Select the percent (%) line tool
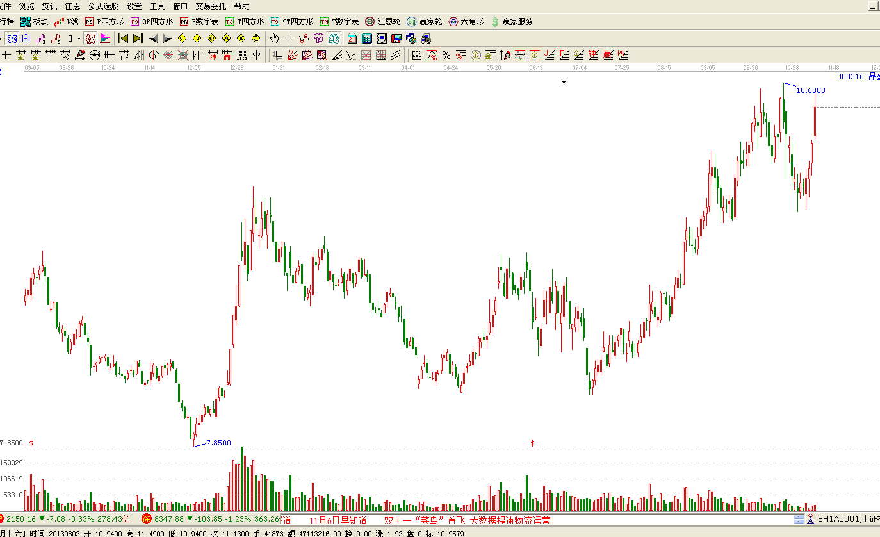 pos(446,55)
